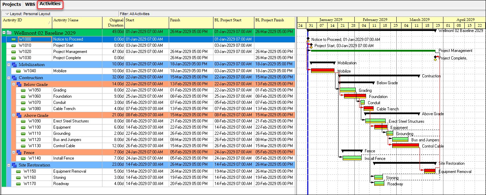Click the Below Grade WBS icon
Screen dimensions: 486x195
tap(19, 85)
